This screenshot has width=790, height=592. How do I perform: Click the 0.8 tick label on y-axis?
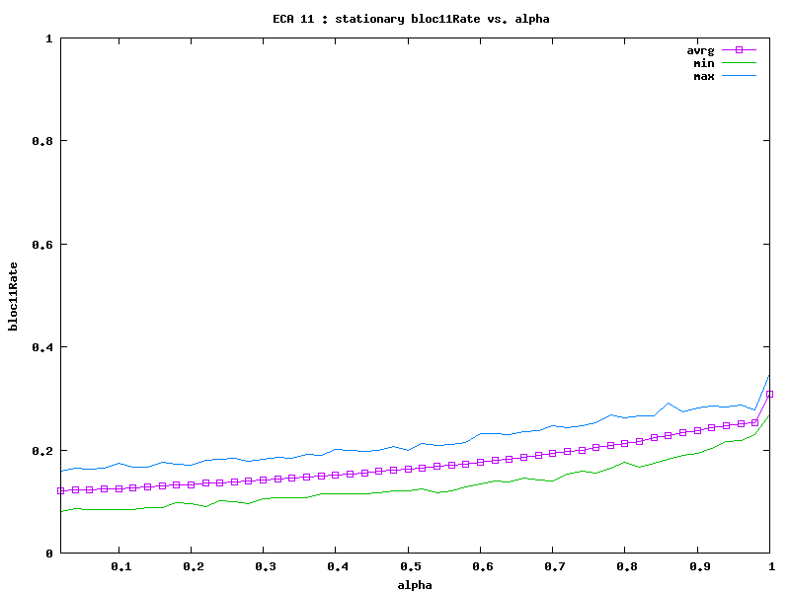(42, 141)
